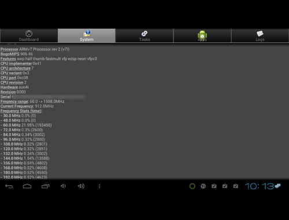289x220 pixels.
Task: Tap the Android back navigation icon
Action: pos(9,186)
